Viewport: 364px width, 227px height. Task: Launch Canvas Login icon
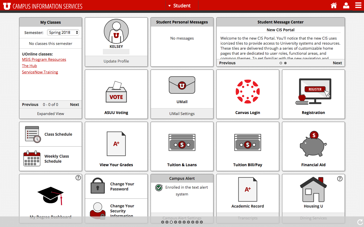click(248, 92)
